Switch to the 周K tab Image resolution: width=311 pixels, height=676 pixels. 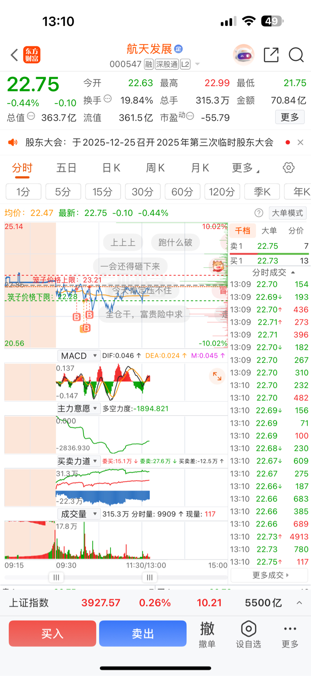(x=155, y=168)
